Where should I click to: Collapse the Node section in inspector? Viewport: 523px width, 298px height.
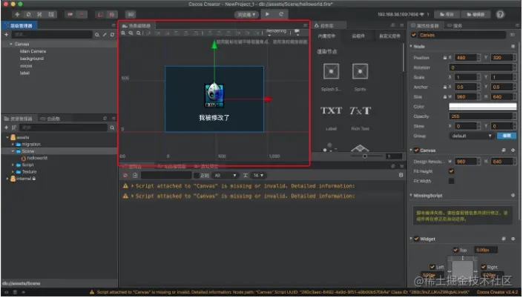click(411, 46)
